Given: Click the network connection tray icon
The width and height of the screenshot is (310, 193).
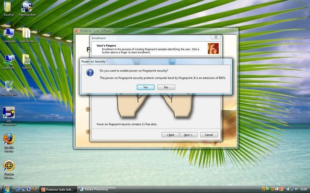Looking at the screenshot, I should pyautogui.click(x=292, y=189).
